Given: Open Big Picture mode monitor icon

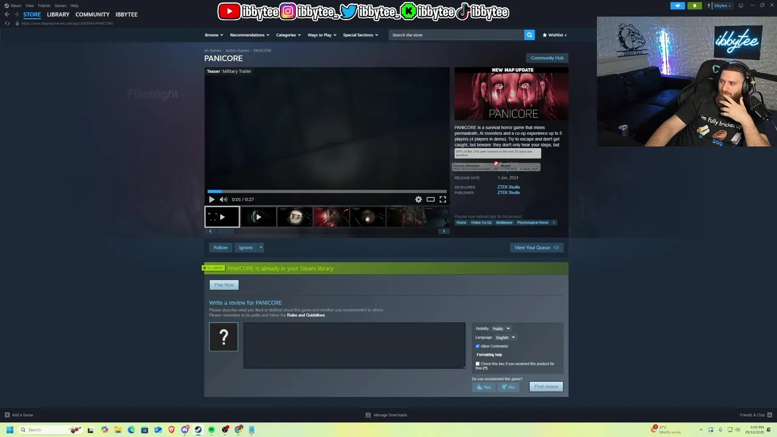Looking at the screenshot, I should [x=741, y=5].
